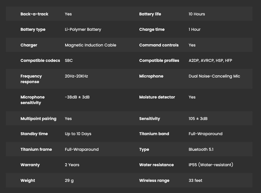This screenshot has width=261, height=193.
Task: Select the Up to 10 Days value
Action: click(x=78, y=134)
